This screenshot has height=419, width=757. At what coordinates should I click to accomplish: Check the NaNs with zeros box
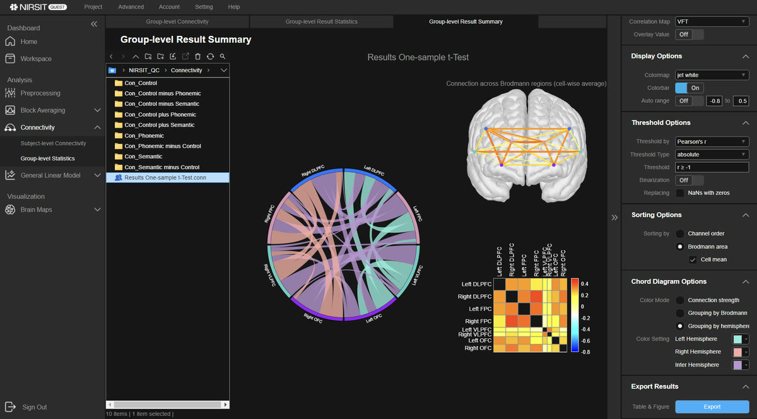point(680,193)
